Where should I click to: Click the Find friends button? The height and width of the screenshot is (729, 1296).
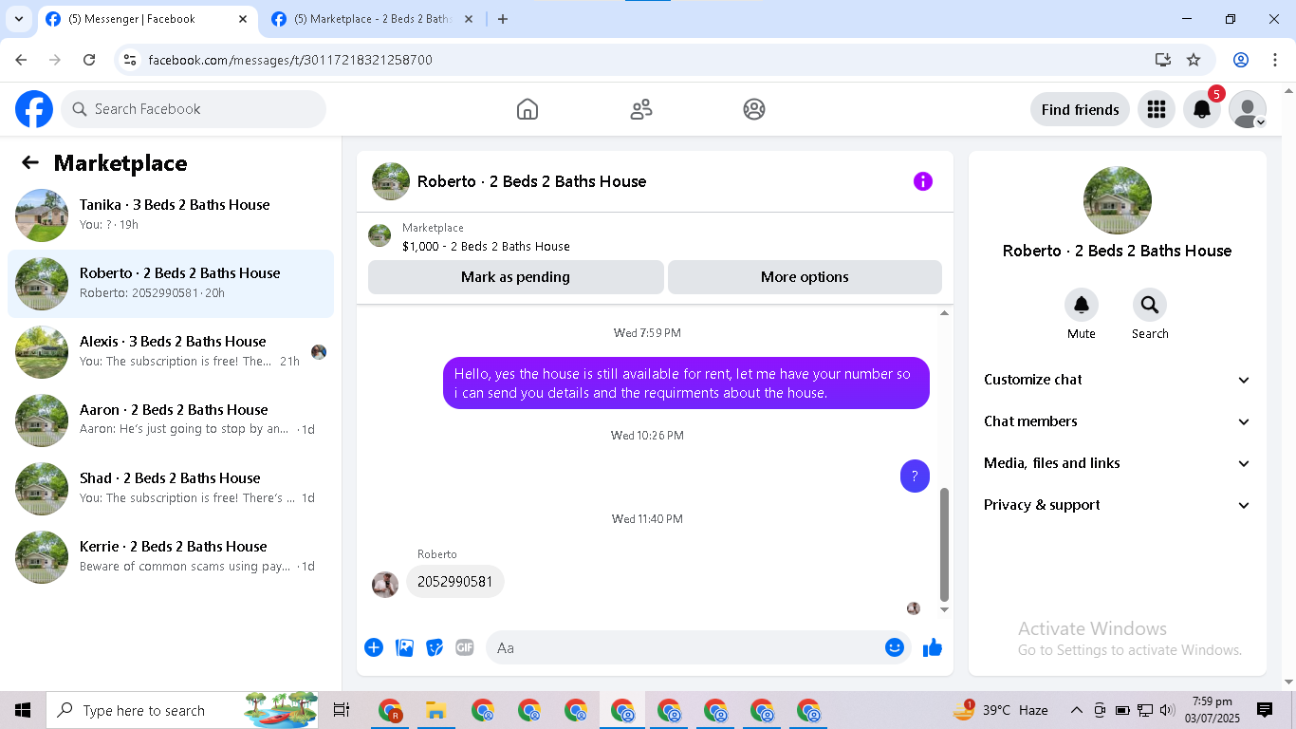pos(1080,109)
